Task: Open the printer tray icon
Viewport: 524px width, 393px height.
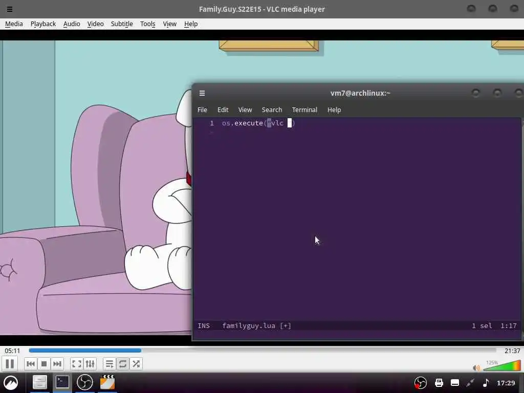Action: pos(439,383)
